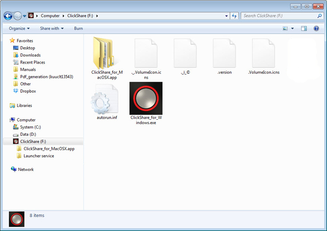The image size is (327, 231).
Task: Click the Computer icon in navigation pane
Action: tap(12, 120)
